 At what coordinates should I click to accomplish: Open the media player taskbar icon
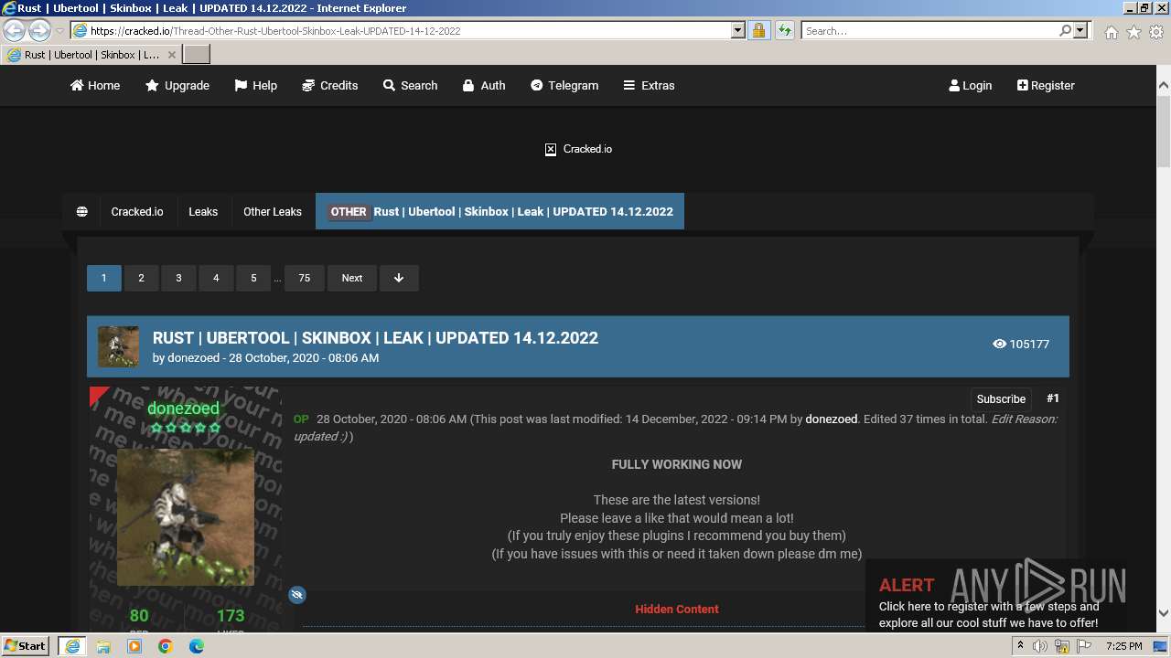pyautogui.click(x=134, y=646)
